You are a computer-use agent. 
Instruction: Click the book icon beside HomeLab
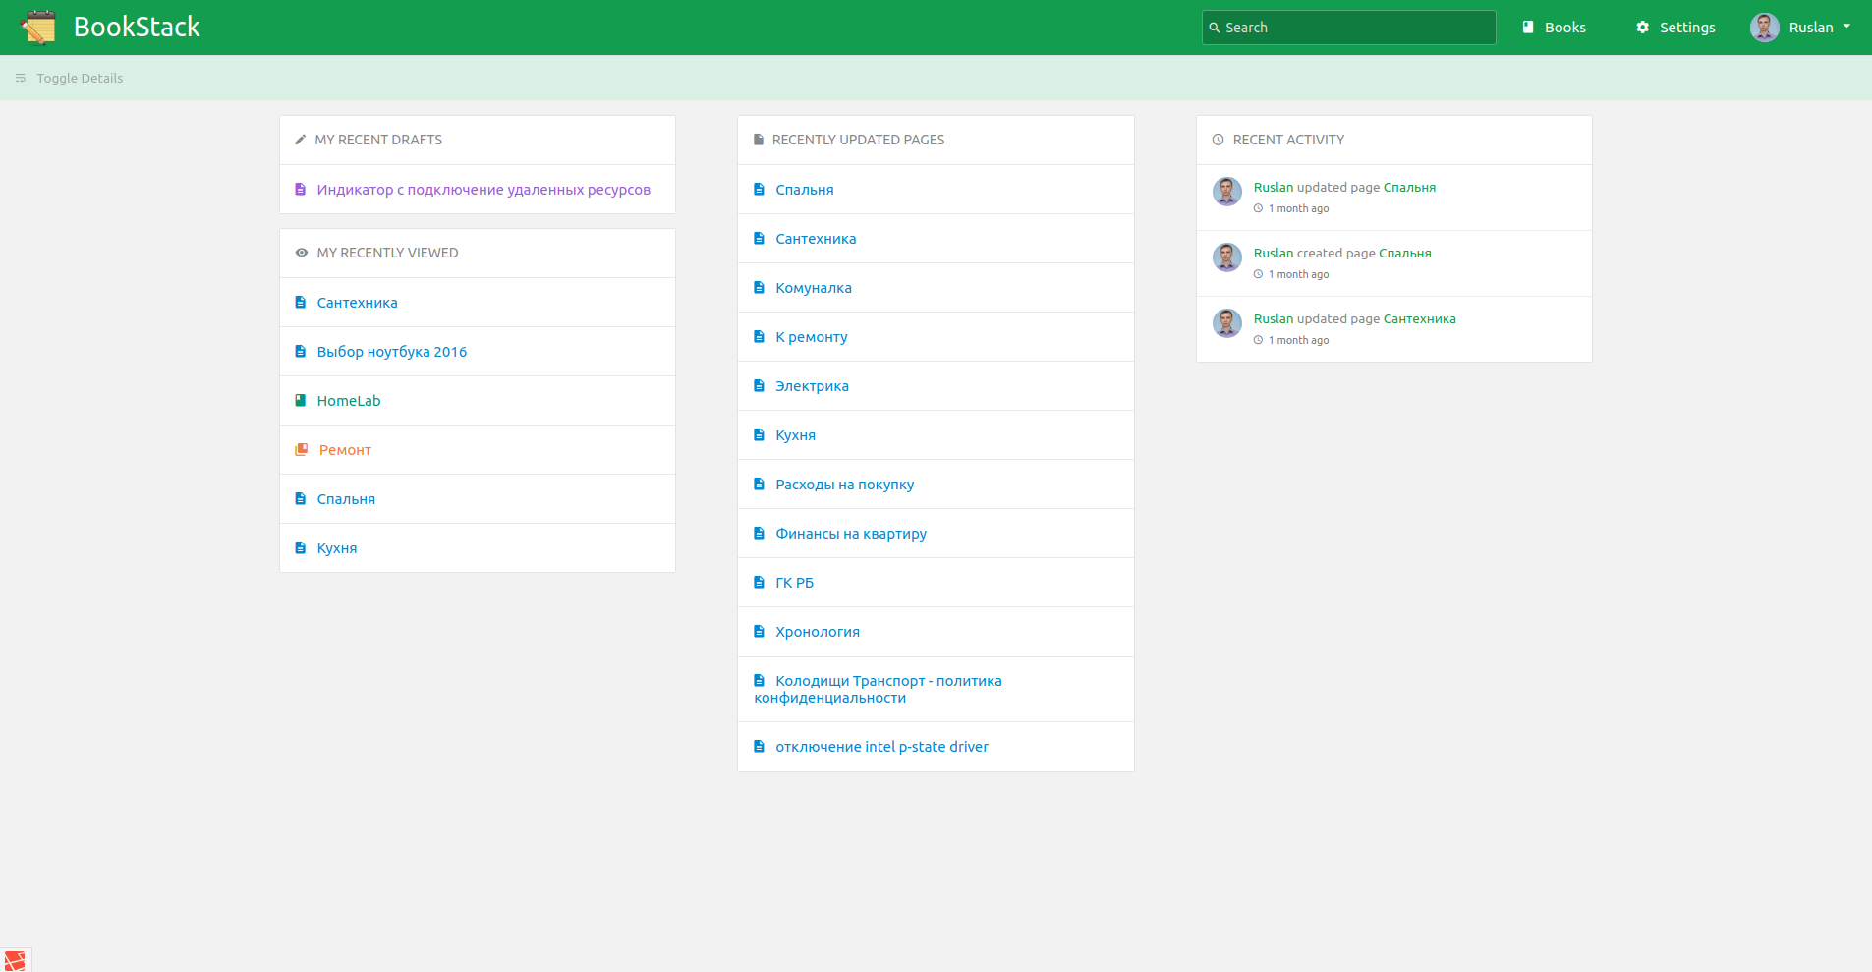pos(301,401)
